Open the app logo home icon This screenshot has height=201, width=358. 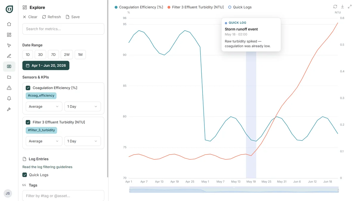(x=9, y=9)
